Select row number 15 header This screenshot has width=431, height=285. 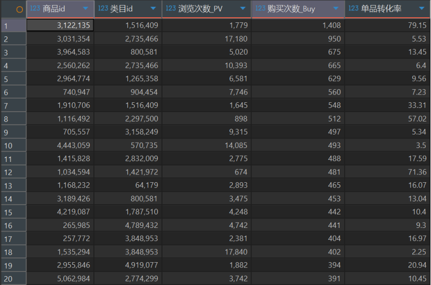pos(14,212)
